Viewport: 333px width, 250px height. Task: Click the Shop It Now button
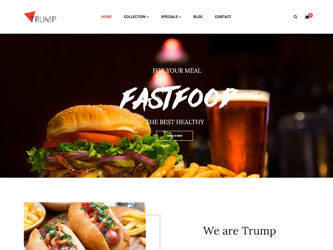tap(174, 136)
